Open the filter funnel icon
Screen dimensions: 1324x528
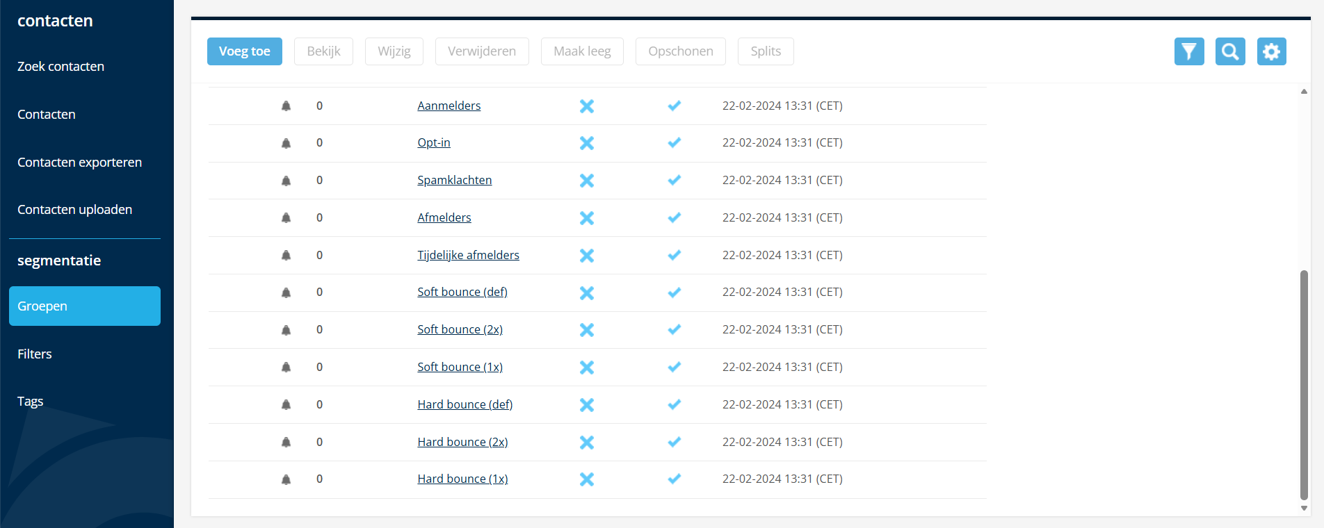point(1189,51)
